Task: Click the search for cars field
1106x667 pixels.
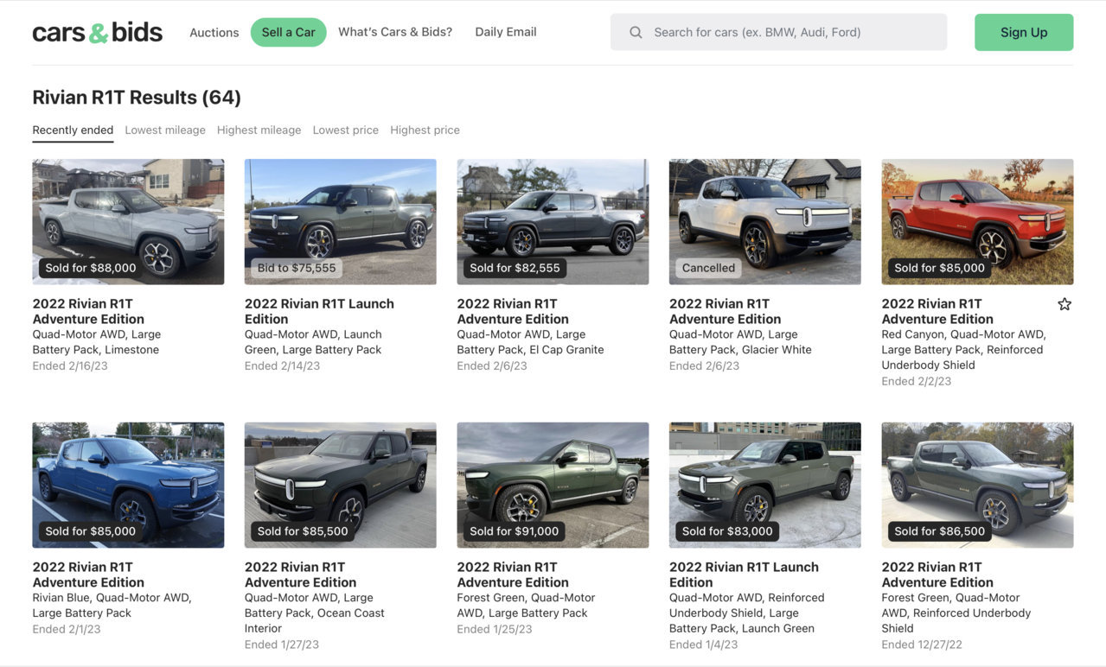Action: point(778,32)
